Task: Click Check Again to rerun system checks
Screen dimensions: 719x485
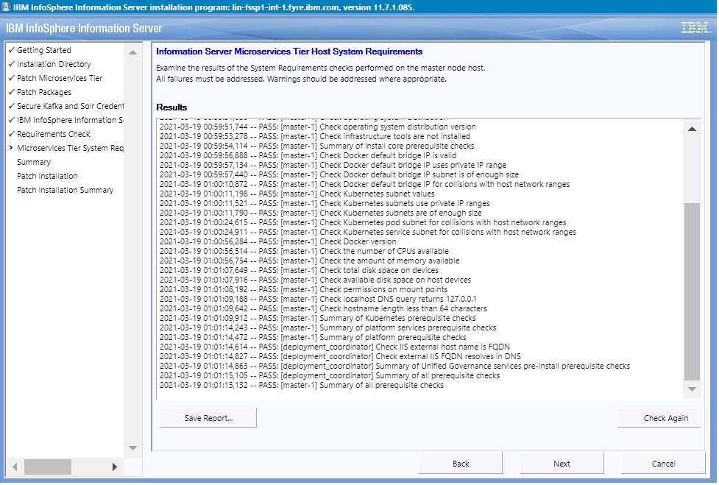Action: click(658, 417)
